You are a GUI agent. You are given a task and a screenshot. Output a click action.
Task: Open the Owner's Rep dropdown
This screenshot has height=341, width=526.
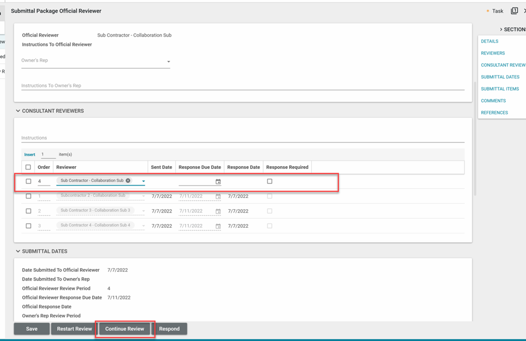pyautogui.click(x=168, y=62)
